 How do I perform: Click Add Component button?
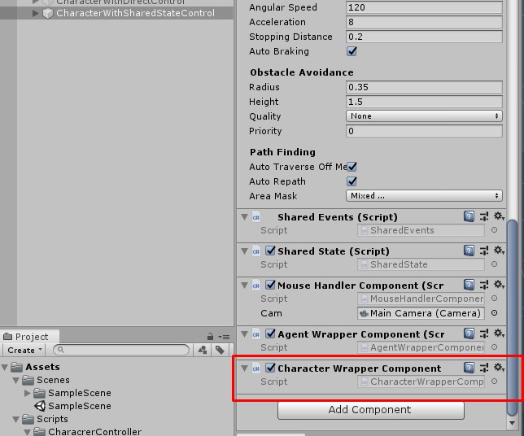click(x=370, y=410)
